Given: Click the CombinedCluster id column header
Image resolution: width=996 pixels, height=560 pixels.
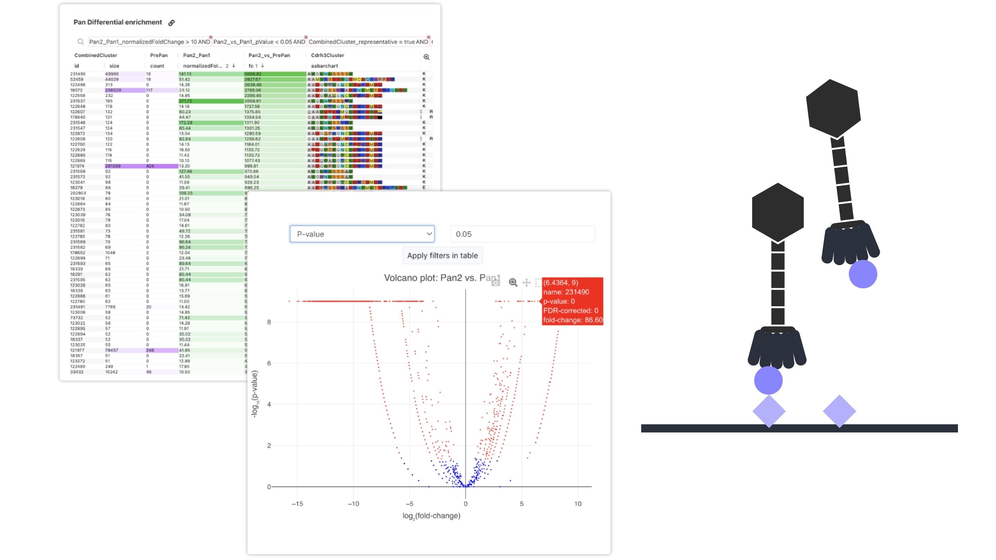Looking at the screenshot, I should (x=76, y=66).
